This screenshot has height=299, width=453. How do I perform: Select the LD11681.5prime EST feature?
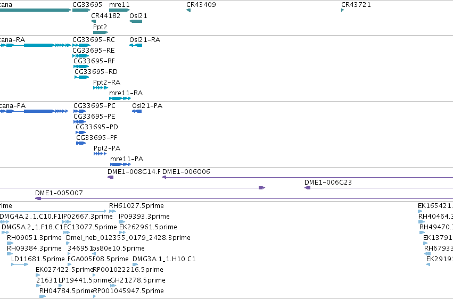[x=20, y=264]
